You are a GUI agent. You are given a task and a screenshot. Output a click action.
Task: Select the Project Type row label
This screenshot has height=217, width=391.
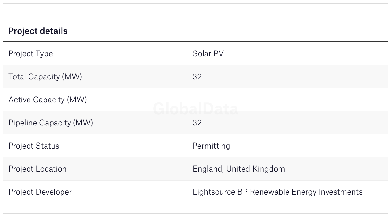pyautogui.click(x=30, y=54)
